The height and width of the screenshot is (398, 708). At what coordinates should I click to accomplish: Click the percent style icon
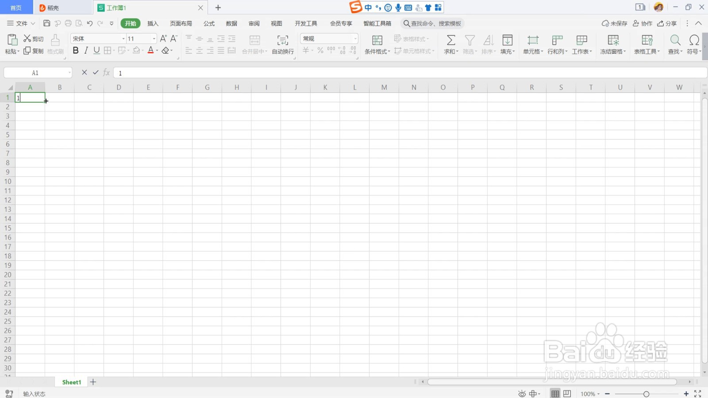tap(320, 51)
